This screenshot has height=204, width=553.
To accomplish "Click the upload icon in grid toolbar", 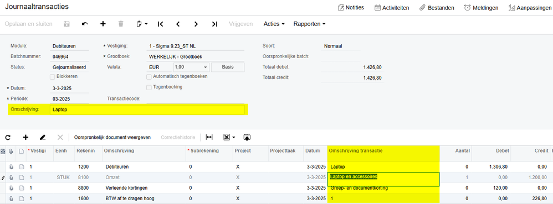I will (x=247, y=137).
